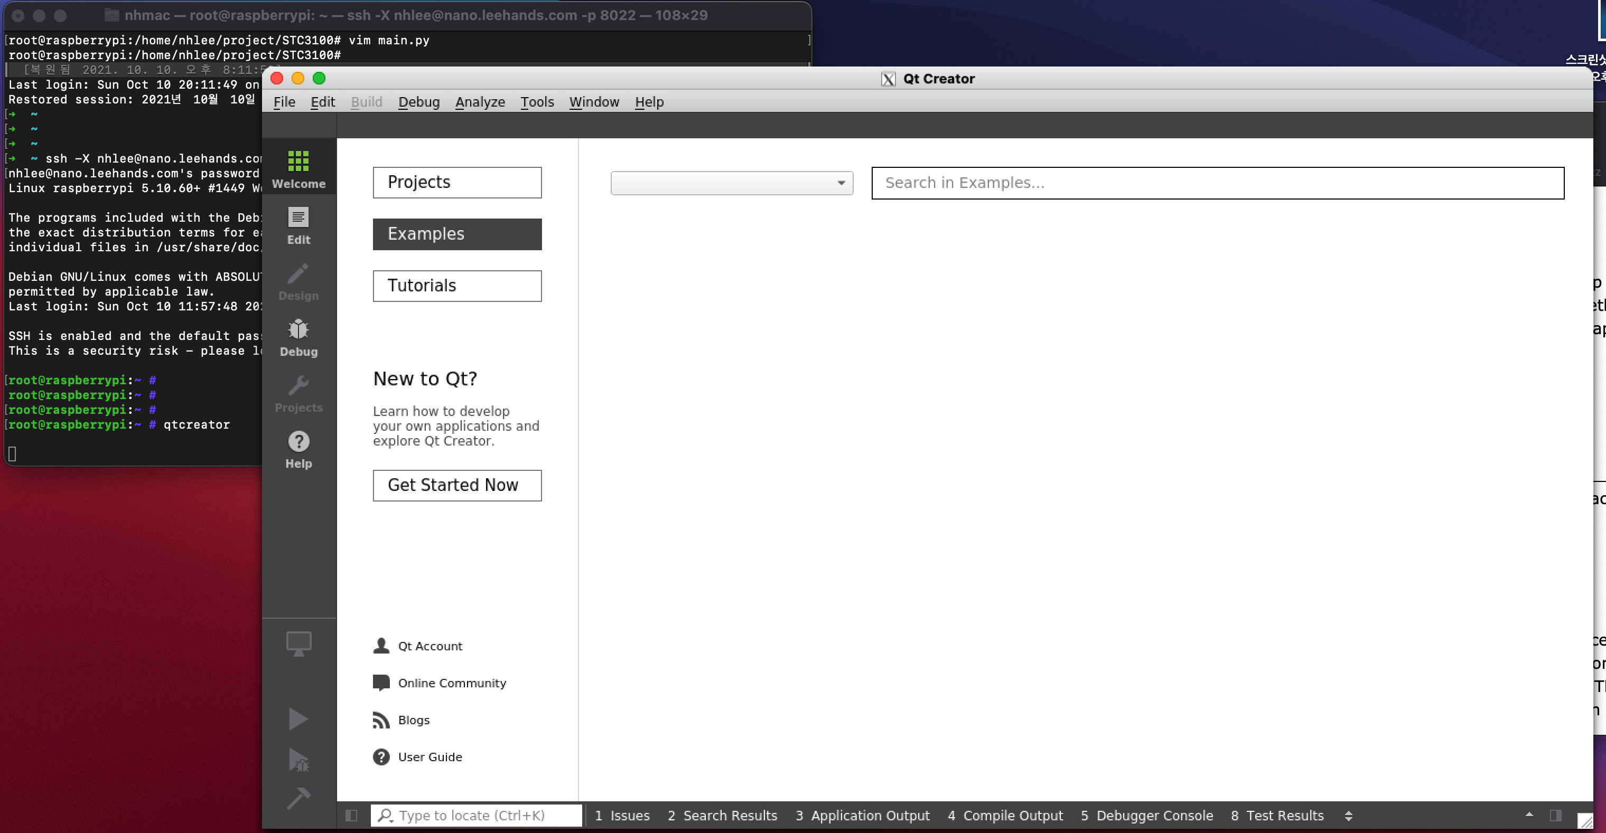Open the File menu

(x=284, y=102)
